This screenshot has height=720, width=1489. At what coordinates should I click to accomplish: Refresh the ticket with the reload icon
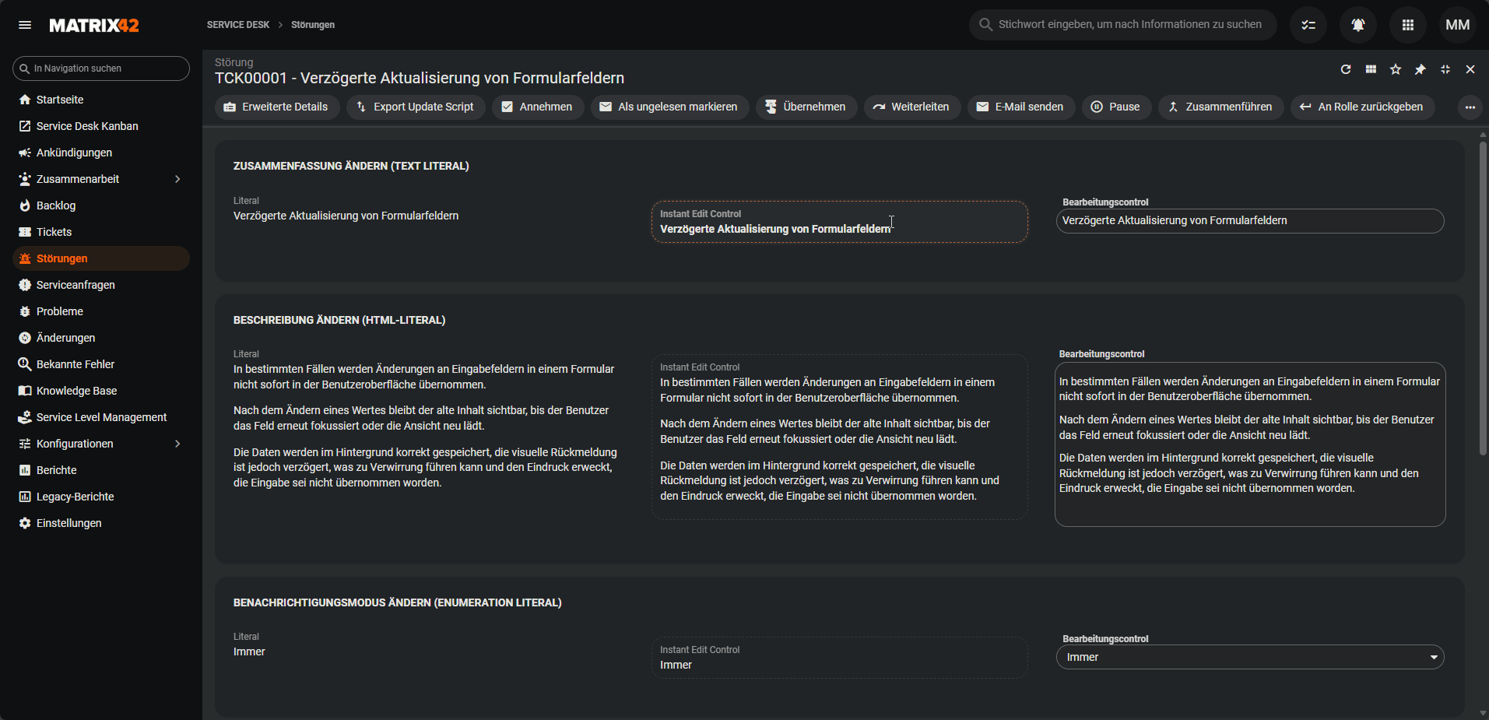1346,69
